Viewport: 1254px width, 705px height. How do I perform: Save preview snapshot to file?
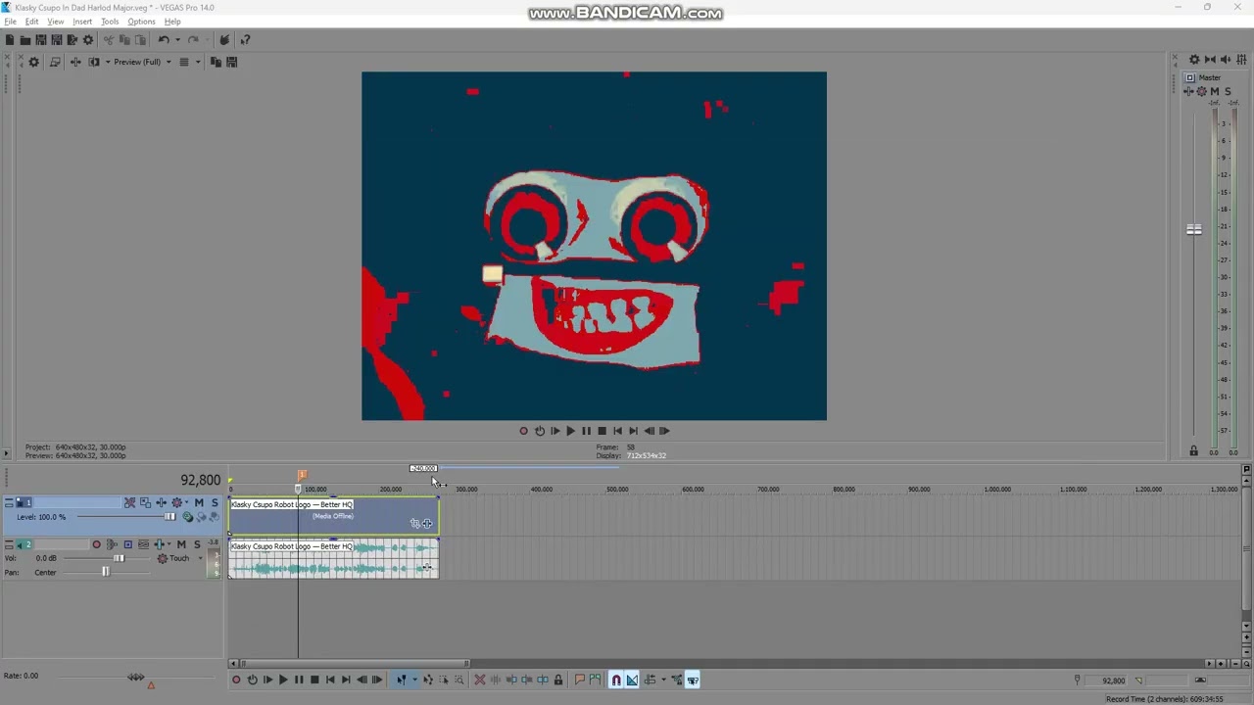[x=231, y=62]
